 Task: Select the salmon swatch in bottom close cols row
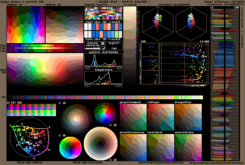pos(101,34)
